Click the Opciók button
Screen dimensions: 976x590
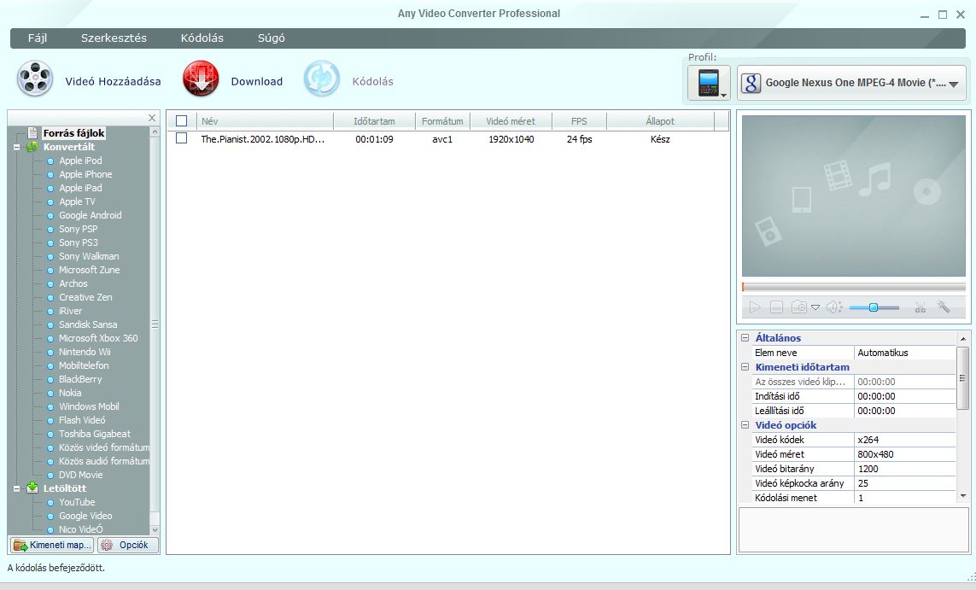click(x=128, y=545)
